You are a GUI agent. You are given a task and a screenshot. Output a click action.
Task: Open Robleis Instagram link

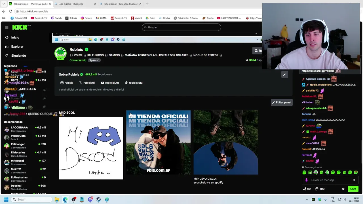[67, 83]
